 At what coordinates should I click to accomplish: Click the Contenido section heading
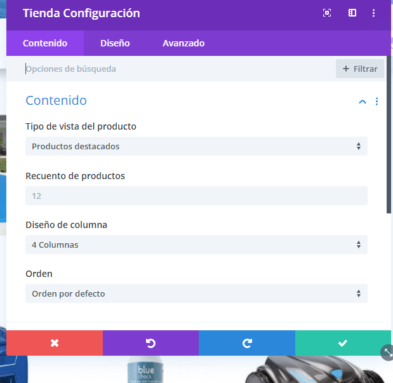[x=56, y=100]
